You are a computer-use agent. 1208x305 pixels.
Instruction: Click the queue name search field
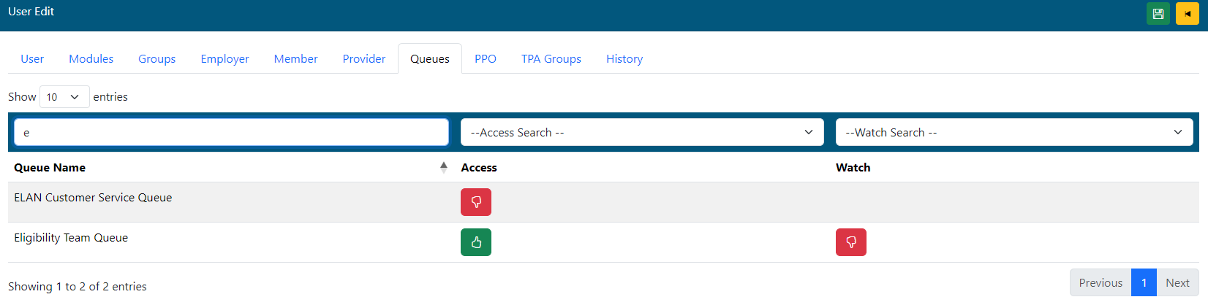tap(231, 132)
